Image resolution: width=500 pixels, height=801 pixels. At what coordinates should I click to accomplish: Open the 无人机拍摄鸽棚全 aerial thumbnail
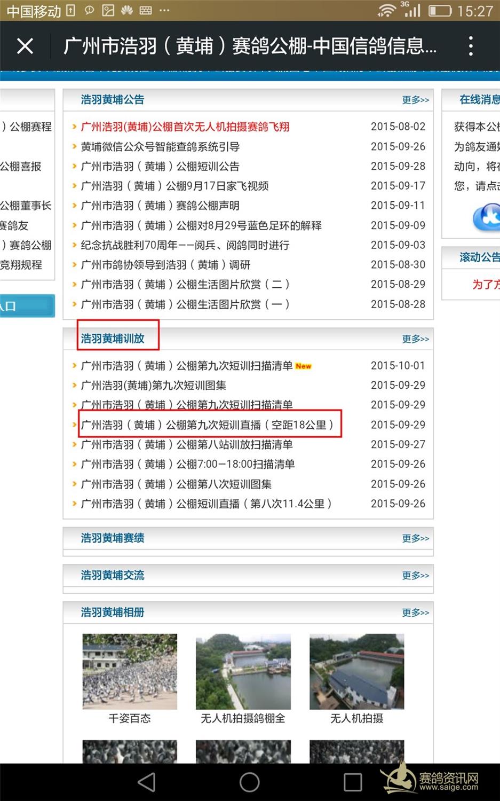pyautogui.click(x=243, y=672)
